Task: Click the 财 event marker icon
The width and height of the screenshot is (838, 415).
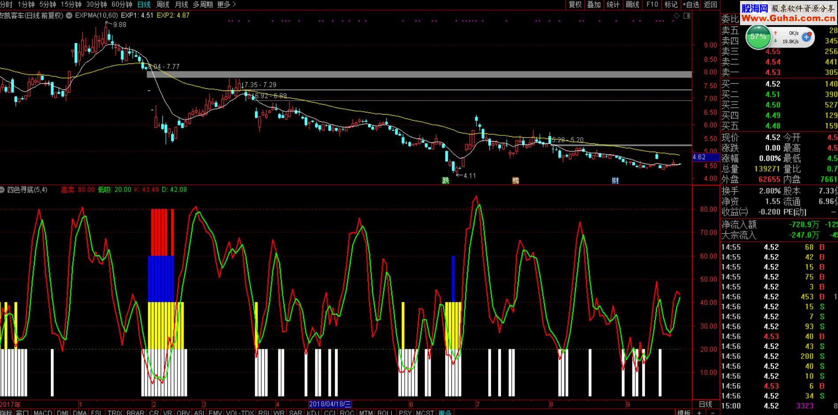Action: [615, 180]
